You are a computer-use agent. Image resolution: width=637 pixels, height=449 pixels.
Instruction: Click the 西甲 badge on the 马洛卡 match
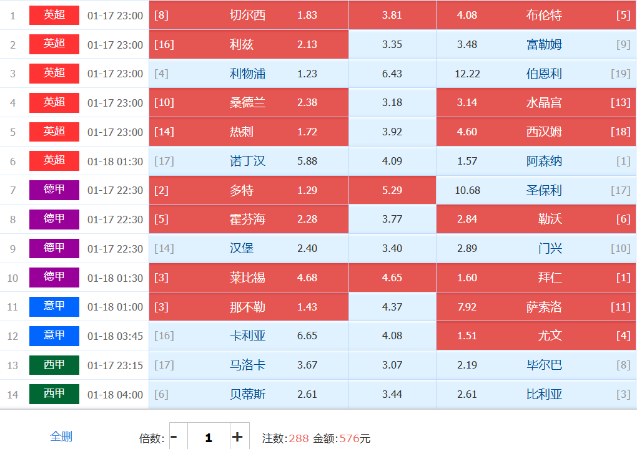click(54, 365)
